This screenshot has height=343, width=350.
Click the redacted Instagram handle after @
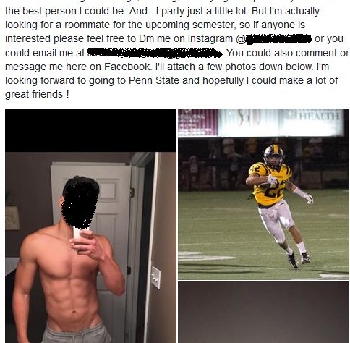pos(278,39)
